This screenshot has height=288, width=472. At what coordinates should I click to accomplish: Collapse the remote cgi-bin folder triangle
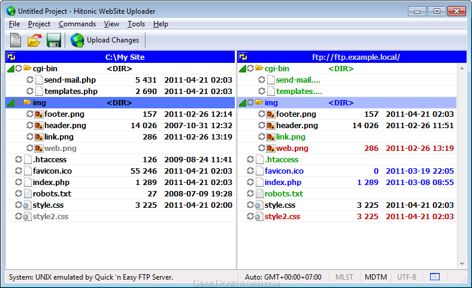(x=243, y=69)
